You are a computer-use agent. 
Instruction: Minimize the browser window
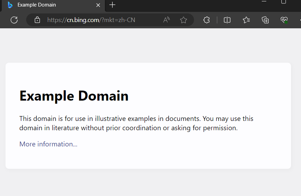(264, 2)
